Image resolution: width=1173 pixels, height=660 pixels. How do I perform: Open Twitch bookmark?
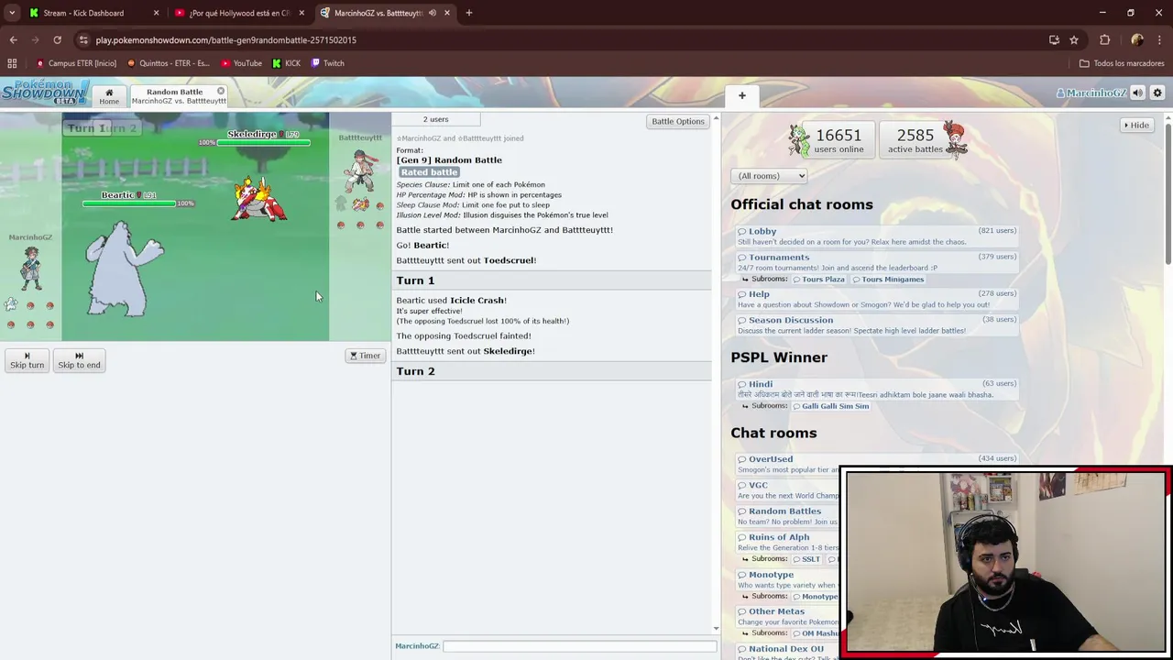point(327,63)
